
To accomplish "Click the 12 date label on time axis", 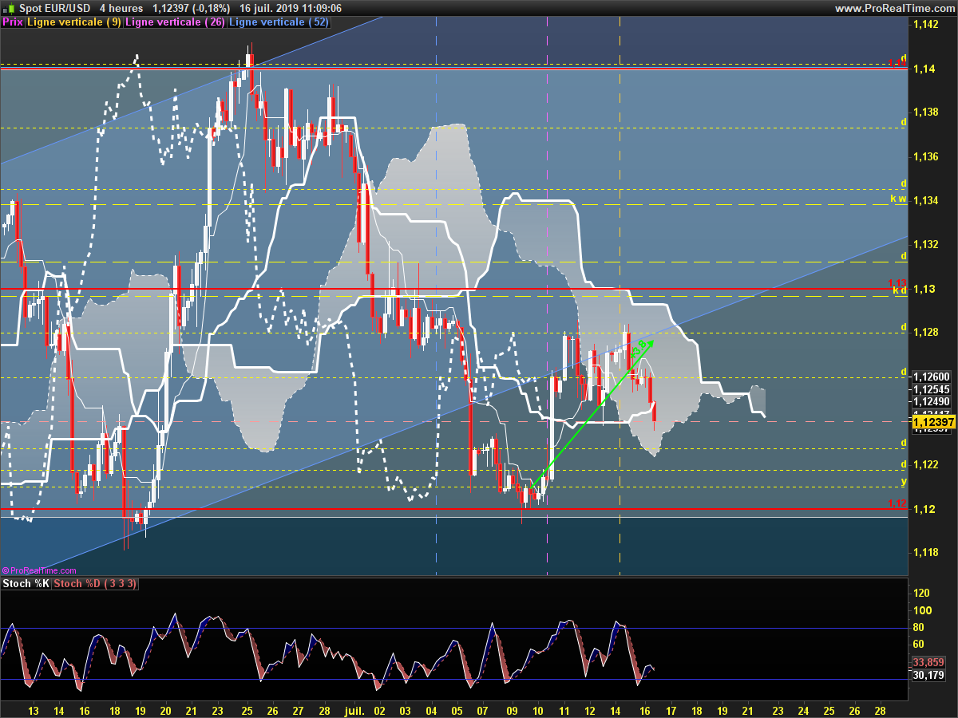I will click(x=590, y=710).
